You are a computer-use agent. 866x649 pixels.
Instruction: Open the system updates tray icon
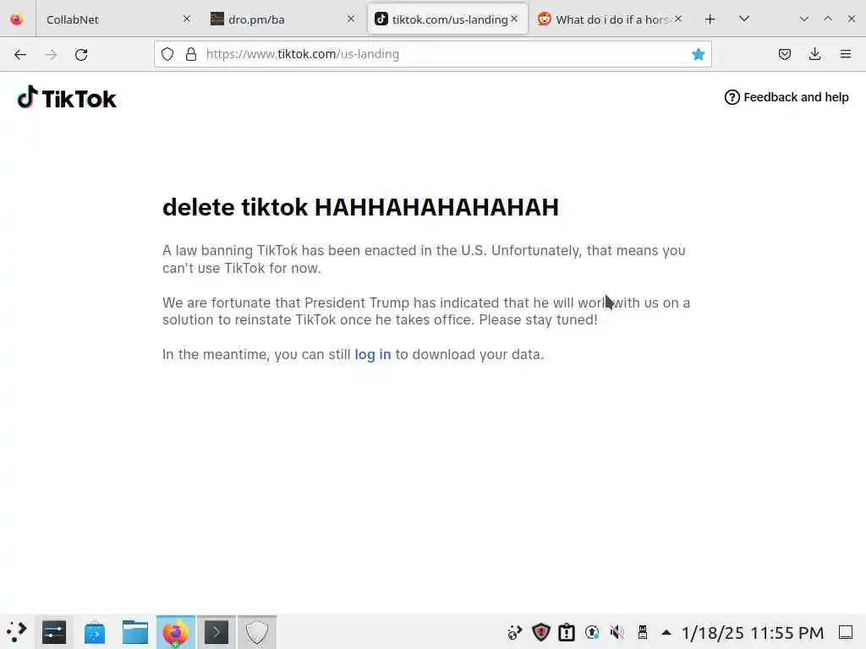(x=591, y=632)
